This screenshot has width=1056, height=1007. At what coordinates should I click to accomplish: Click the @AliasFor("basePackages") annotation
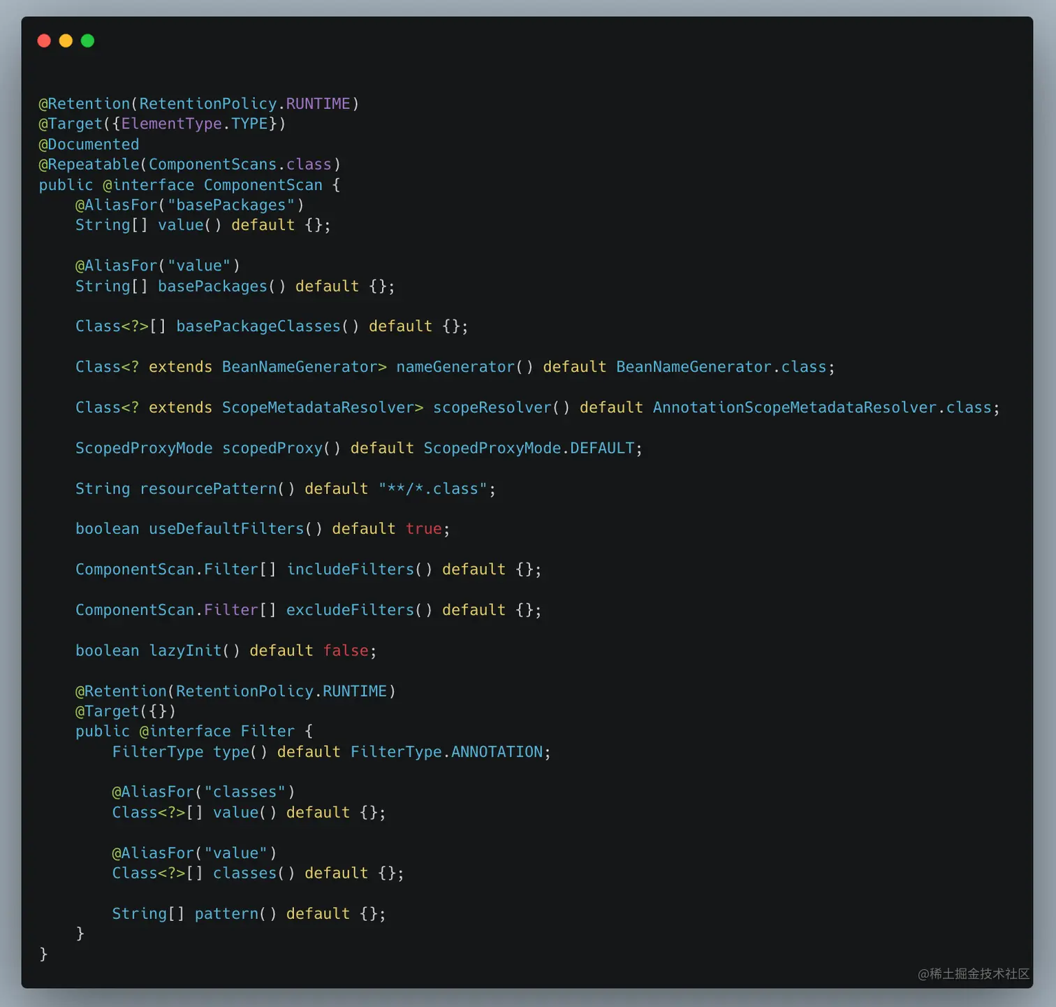point(189,205)
